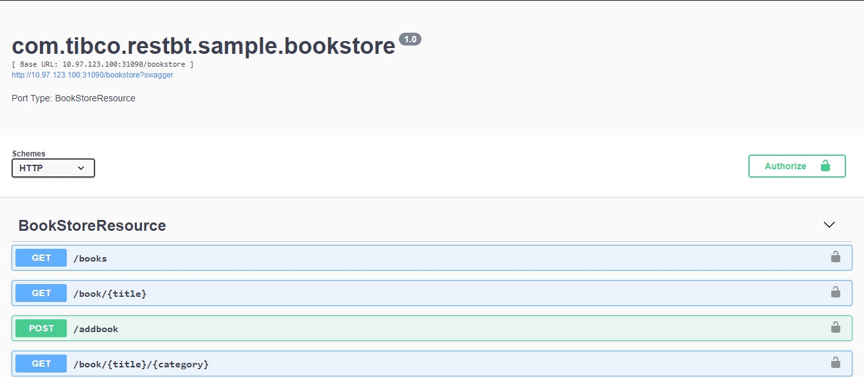Click the version 1.0 badge
864x377 pixels.
(x=410, y=39)
